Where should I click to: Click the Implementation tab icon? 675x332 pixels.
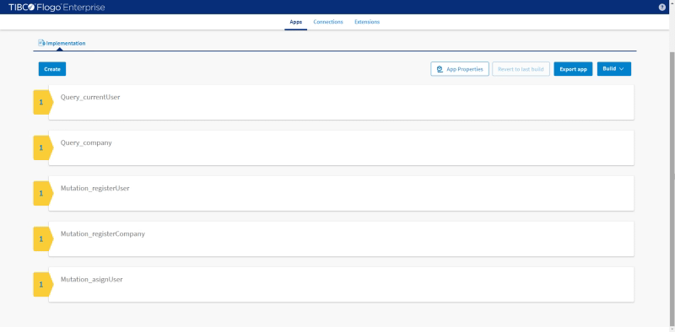41,43
